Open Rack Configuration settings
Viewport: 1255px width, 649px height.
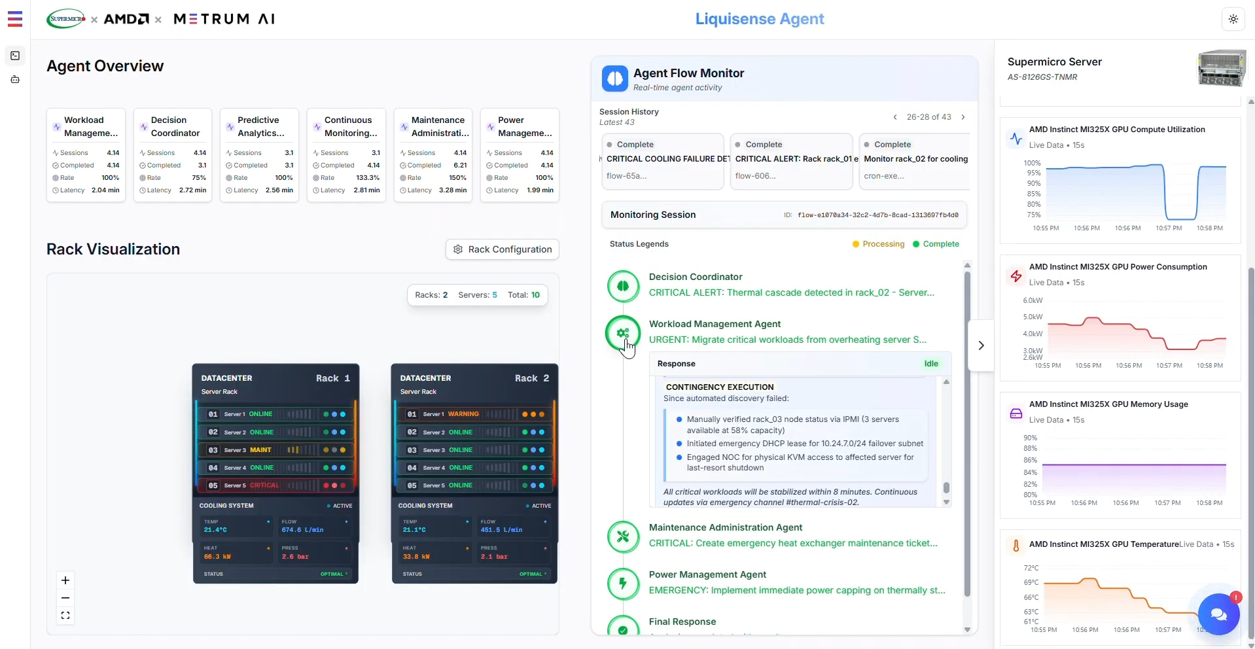502,249
